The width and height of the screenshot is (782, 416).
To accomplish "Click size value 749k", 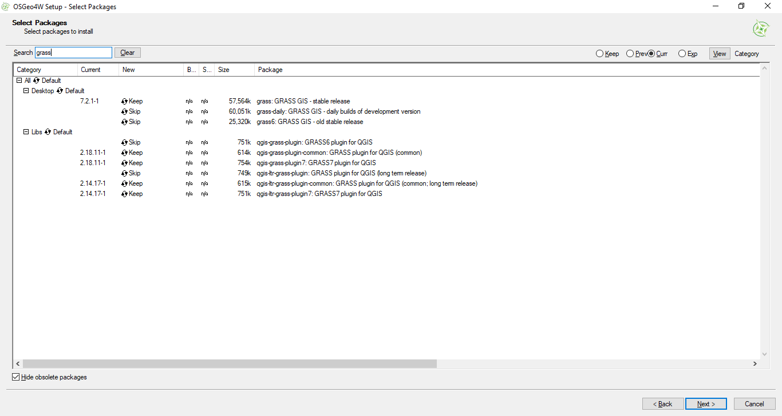I will pyautogui.click(x=244, y=173).
